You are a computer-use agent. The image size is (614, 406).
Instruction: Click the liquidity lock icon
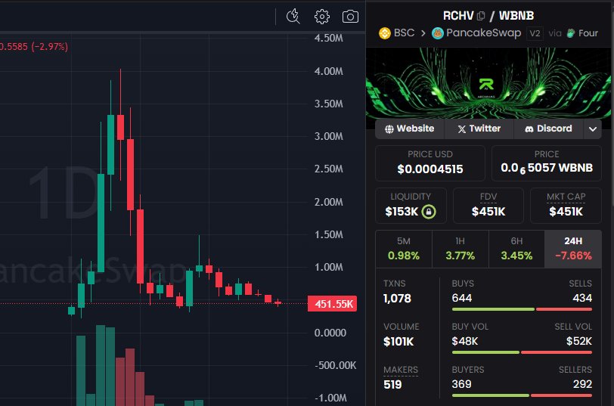point(429,212)
